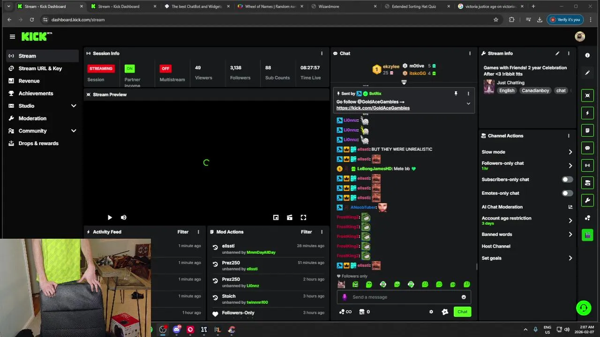Image resolution: width=600 pixels, height=337 pixels.
Task: Click the Chat send button
Action: pos(462,312)
